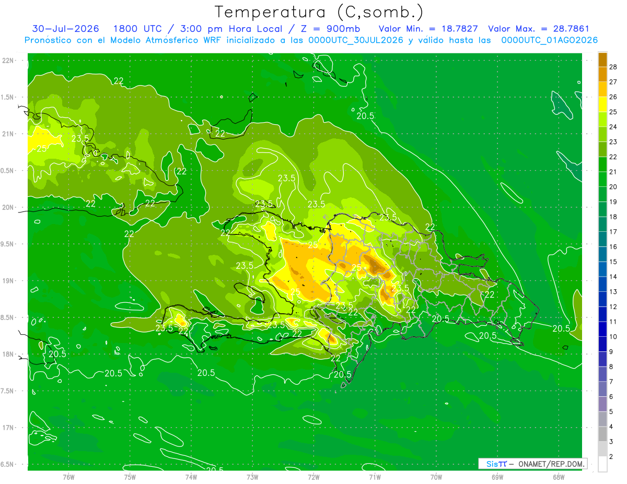
Task: Click the "68W" longitude axis label
Action: pyautogui.click(x=559, y=477)
